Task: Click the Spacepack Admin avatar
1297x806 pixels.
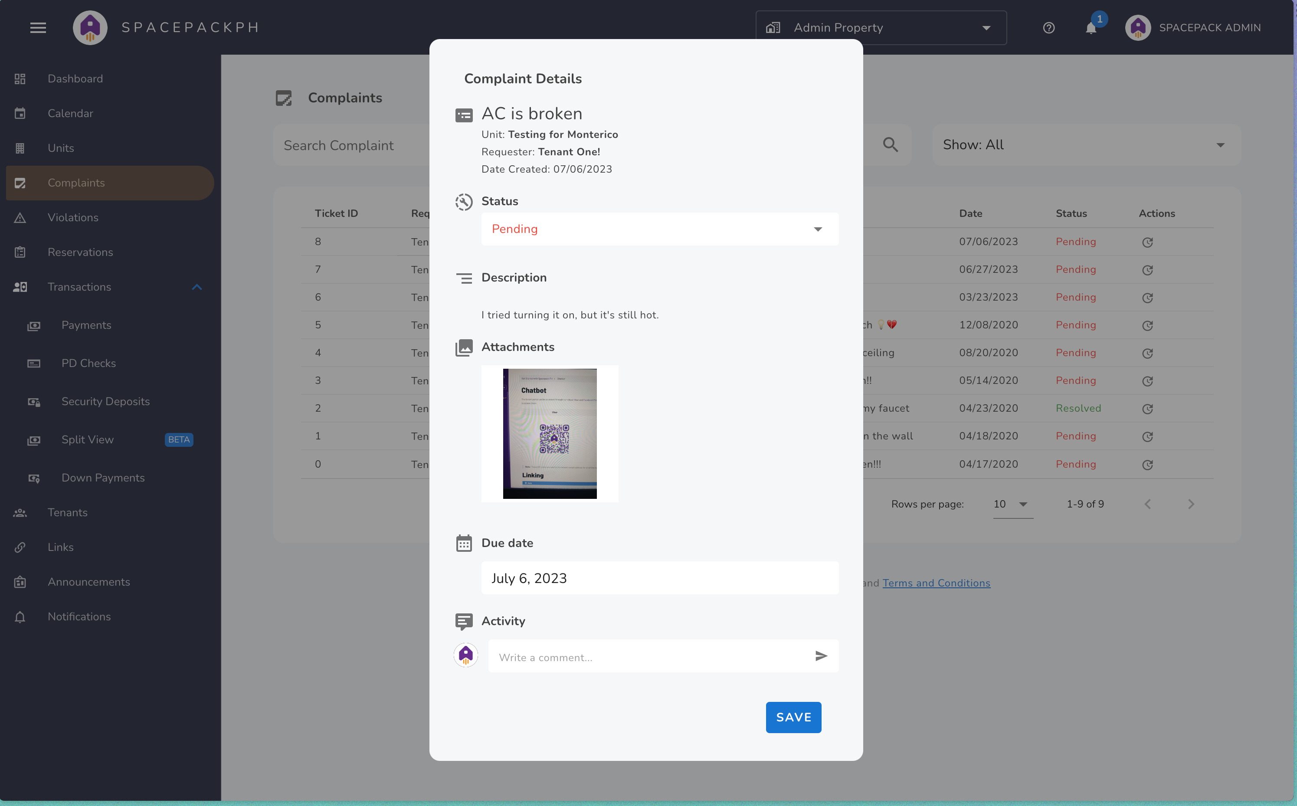Action: click(1138, 28)
